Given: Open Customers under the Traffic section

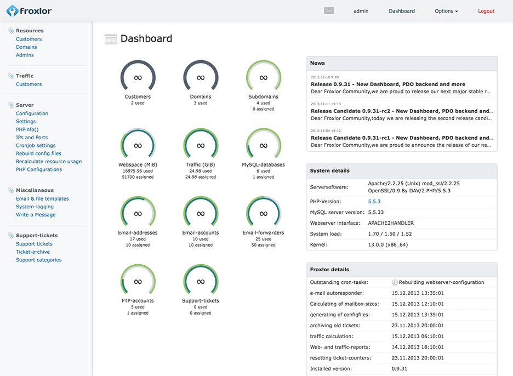Looking at the screenshot, I should pos(29,84).
